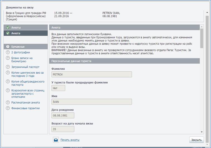Click the form panel scrollbar thumb
The image size is (211, 148).
click(x=202, y=38)
